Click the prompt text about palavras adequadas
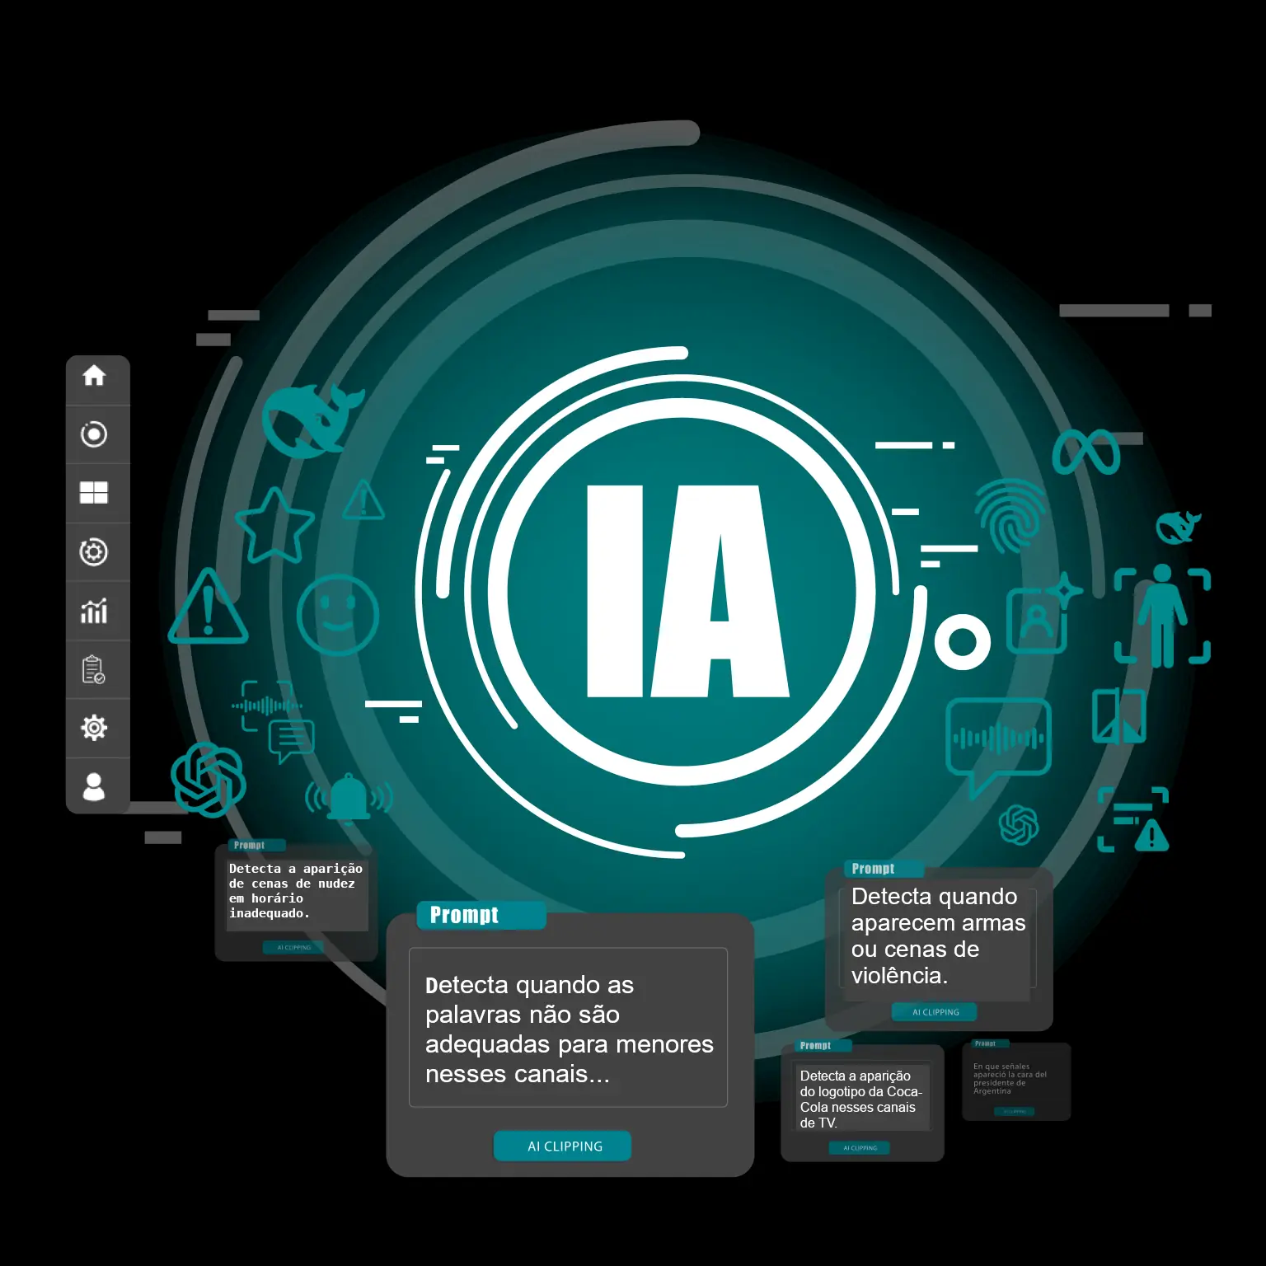 568,1028
